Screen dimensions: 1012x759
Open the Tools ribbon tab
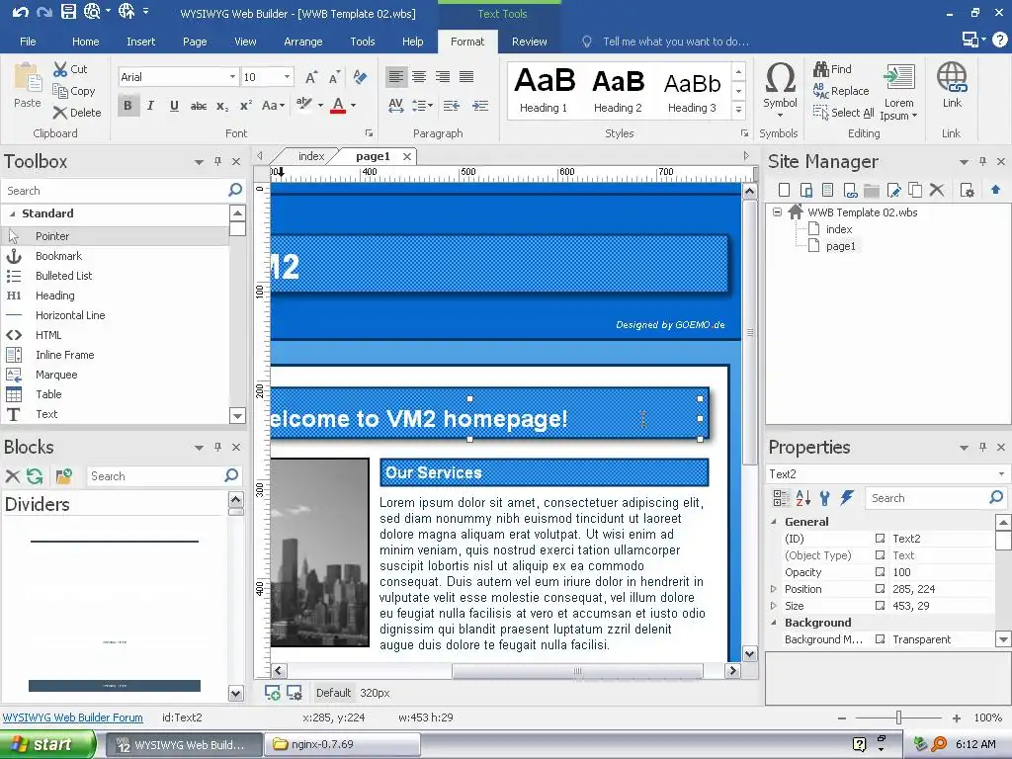[362, 42]
